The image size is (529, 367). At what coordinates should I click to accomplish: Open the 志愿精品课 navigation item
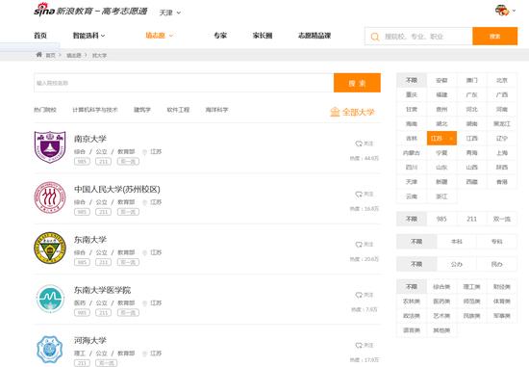(315, 36)
